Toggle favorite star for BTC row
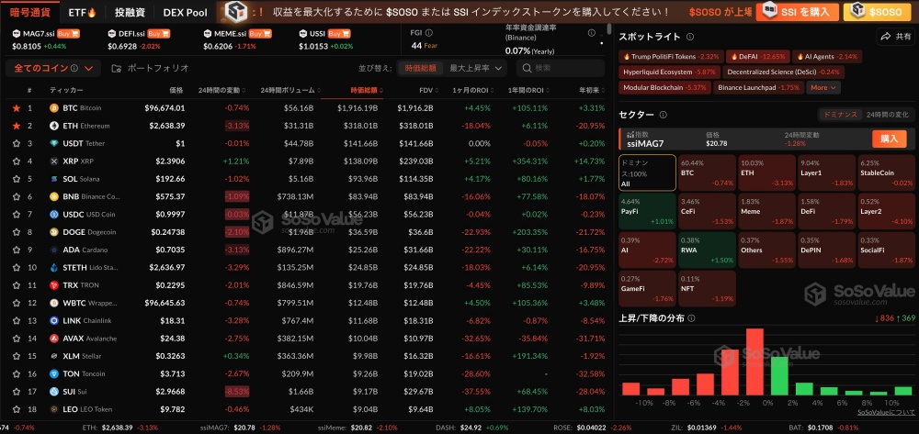Viewport: 919px width, 434px height. pyautogui.click(x=17, y=108)
